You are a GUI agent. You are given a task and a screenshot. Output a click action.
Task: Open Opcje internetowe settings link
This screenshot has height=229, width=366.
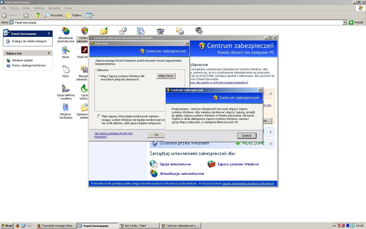point(175,164)
